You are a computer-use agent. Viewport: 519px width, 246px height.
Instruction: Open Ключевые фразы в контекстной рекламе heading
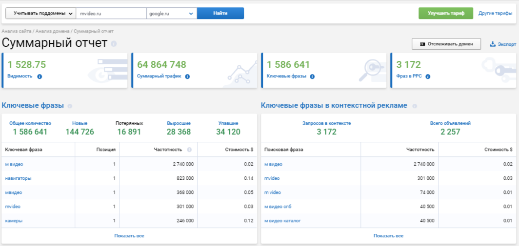click(334, 106)
